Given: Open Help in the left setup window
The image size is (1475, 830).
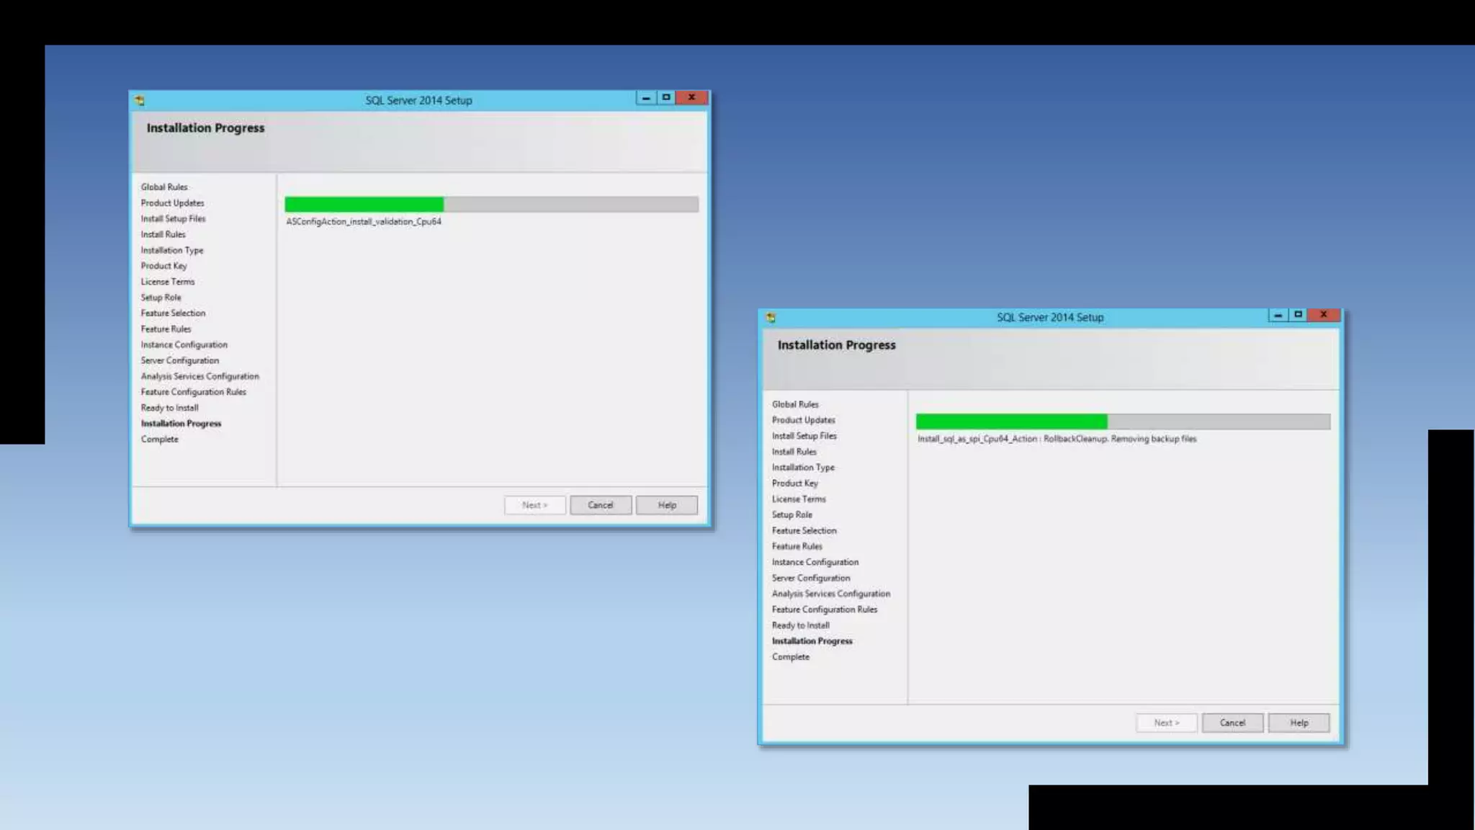Looking at the screenshot, I should pyautogui.click(x=666, y=505).
